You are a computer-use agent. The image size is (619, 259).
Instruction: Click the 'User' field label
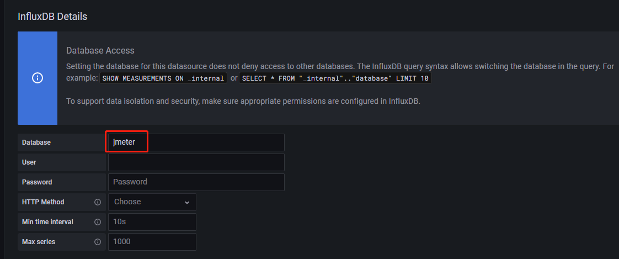click(29, 162)
